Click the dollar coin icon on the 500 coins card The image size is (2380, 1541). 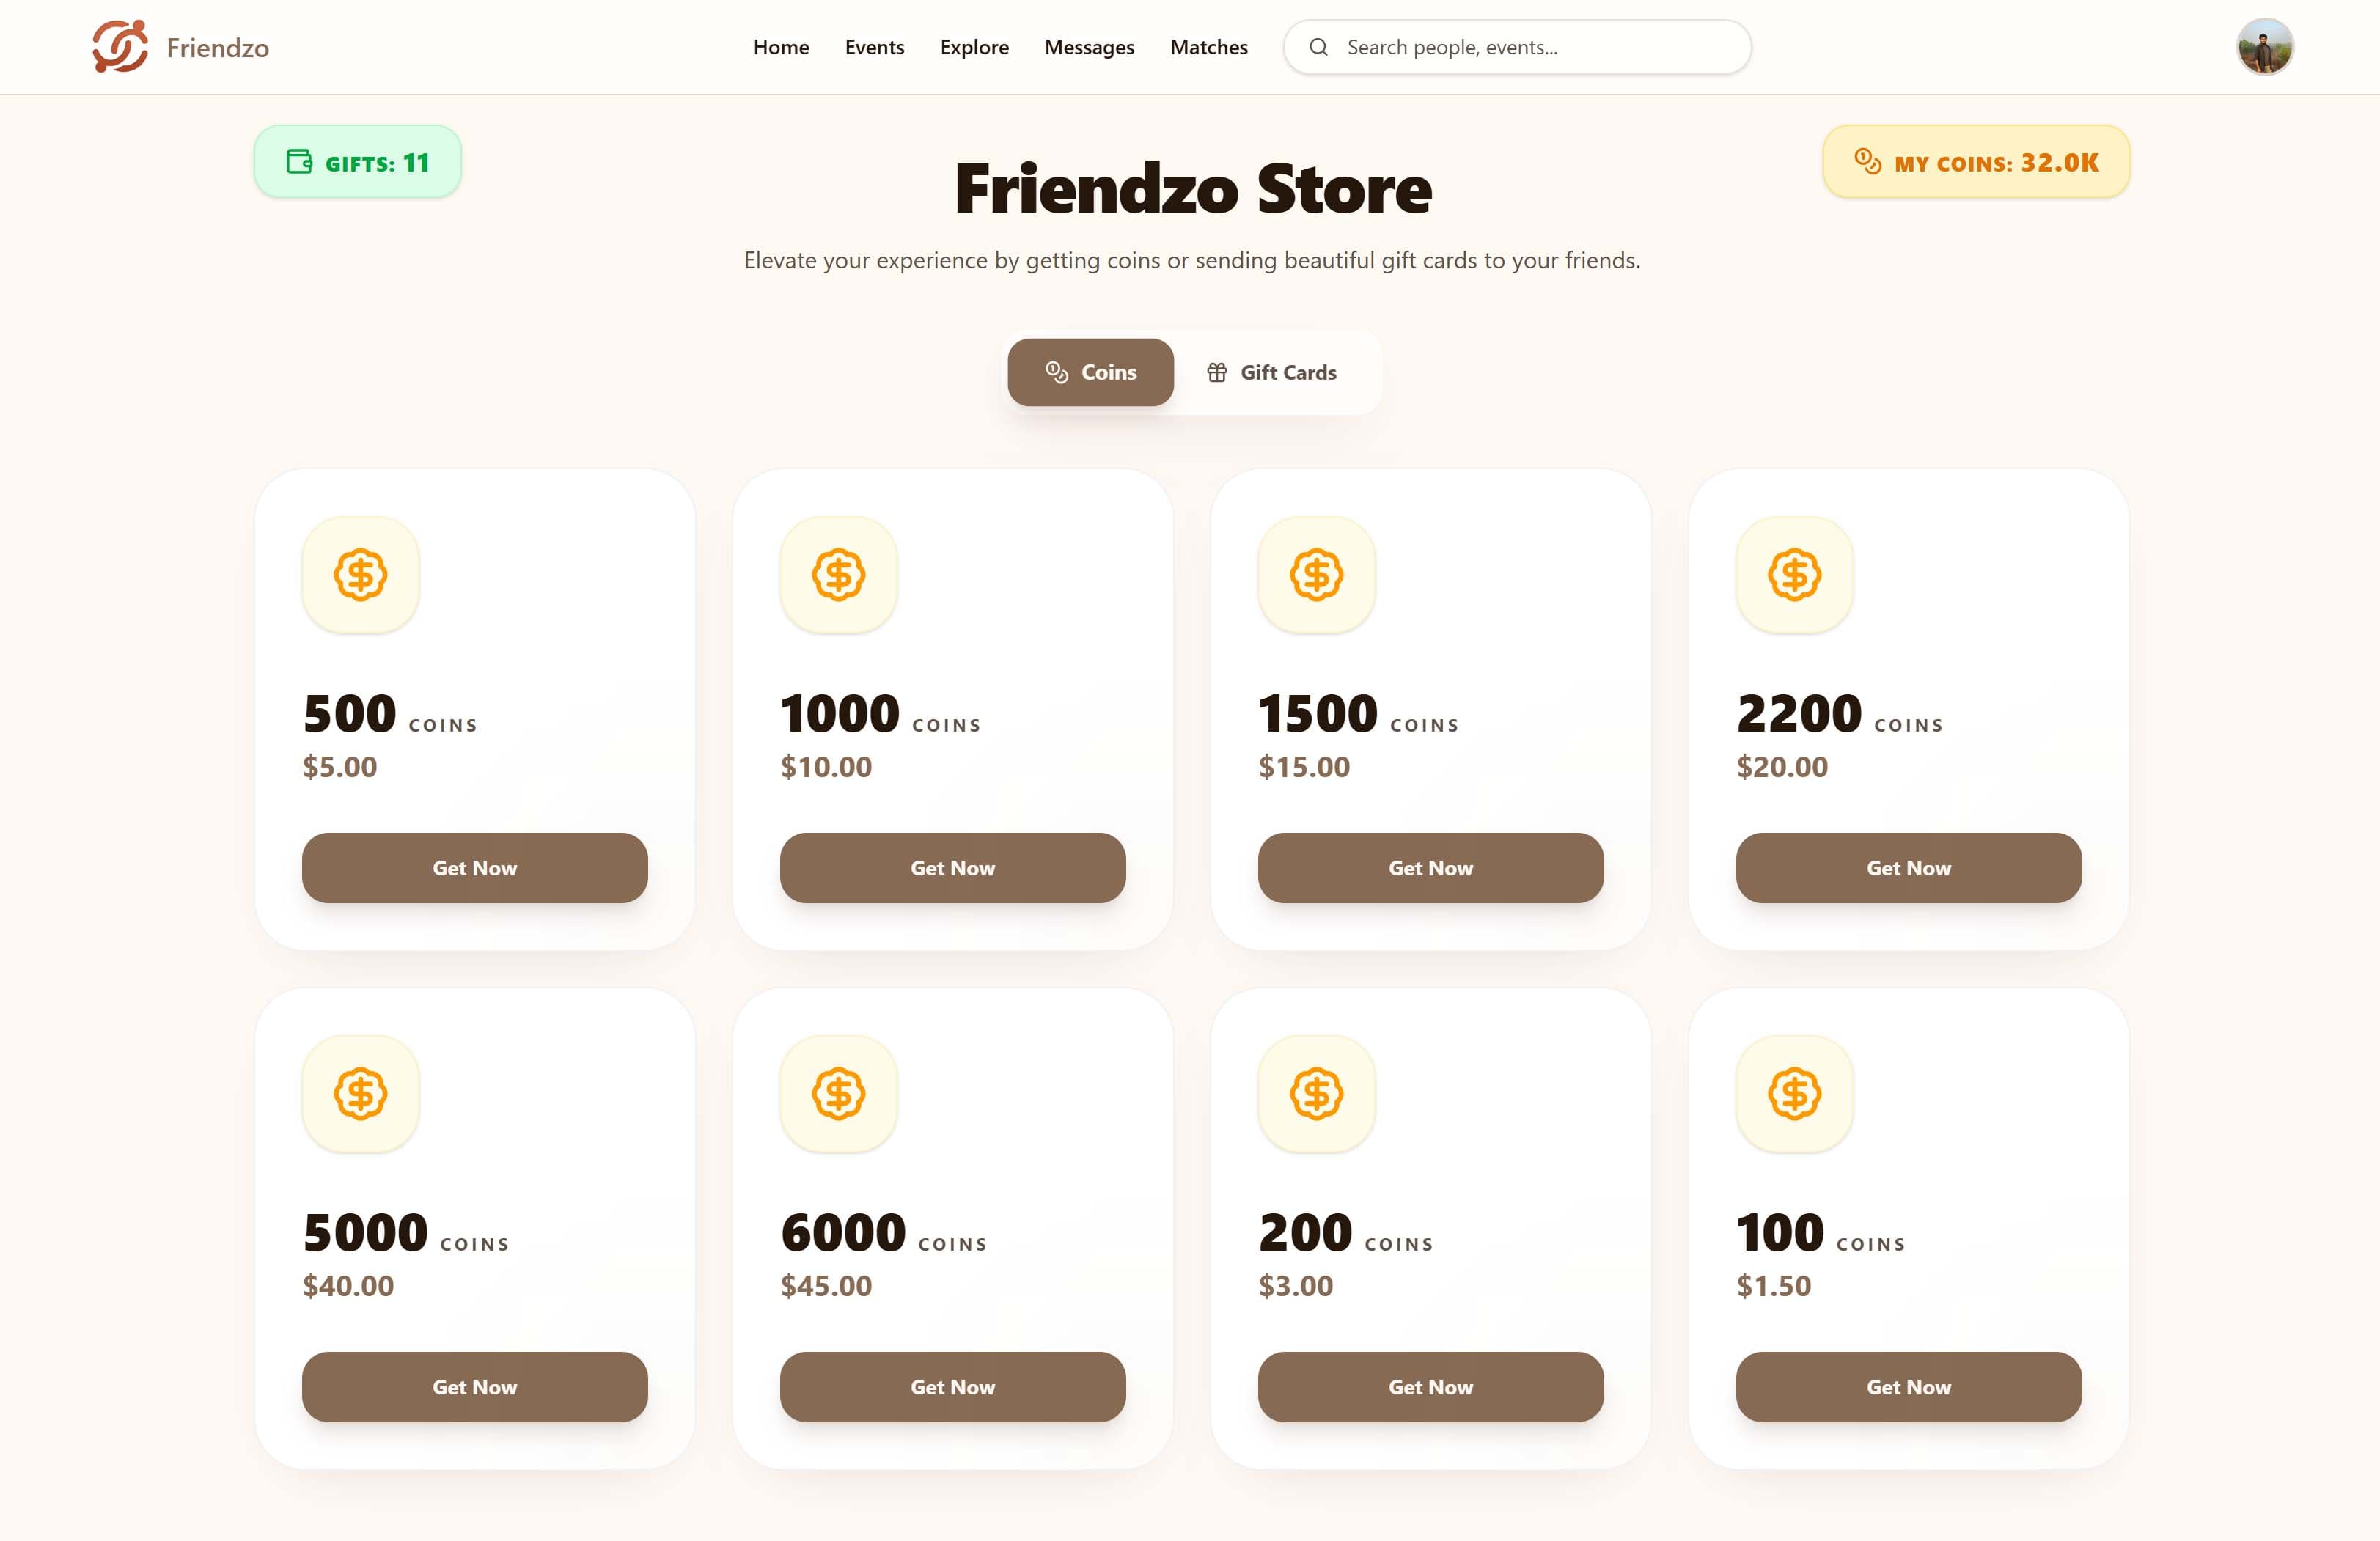coord(361,575)
